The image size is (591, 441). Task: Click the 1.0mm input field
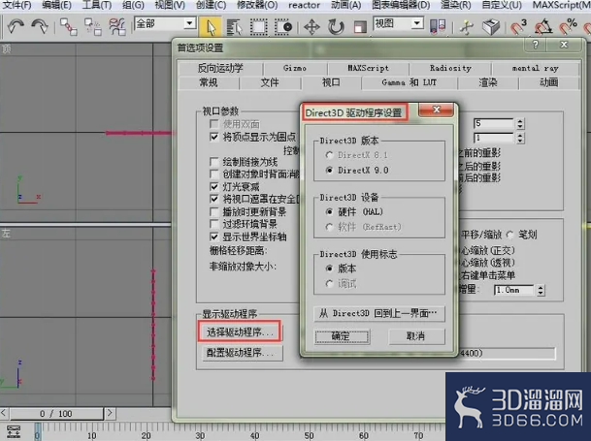coord(514,290)
